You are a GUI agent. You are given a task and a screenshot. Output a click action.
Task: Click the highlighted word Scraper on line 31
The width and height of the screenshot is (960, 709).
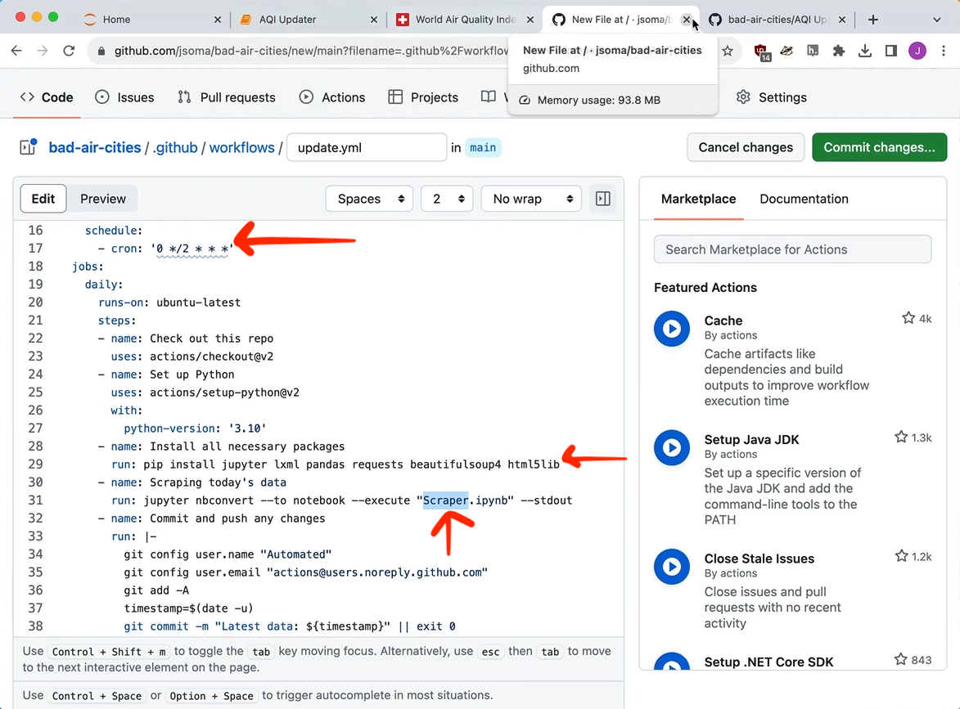(446, 500)
